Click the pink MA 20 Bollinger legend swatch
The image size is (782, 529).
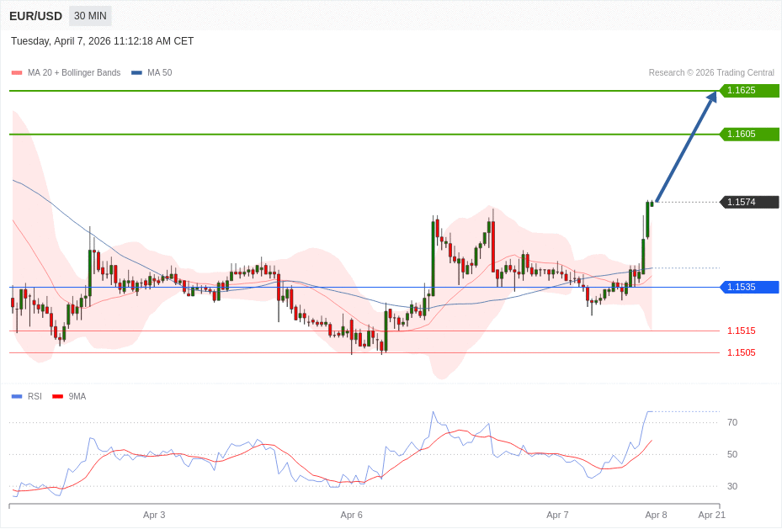point(17,73)
